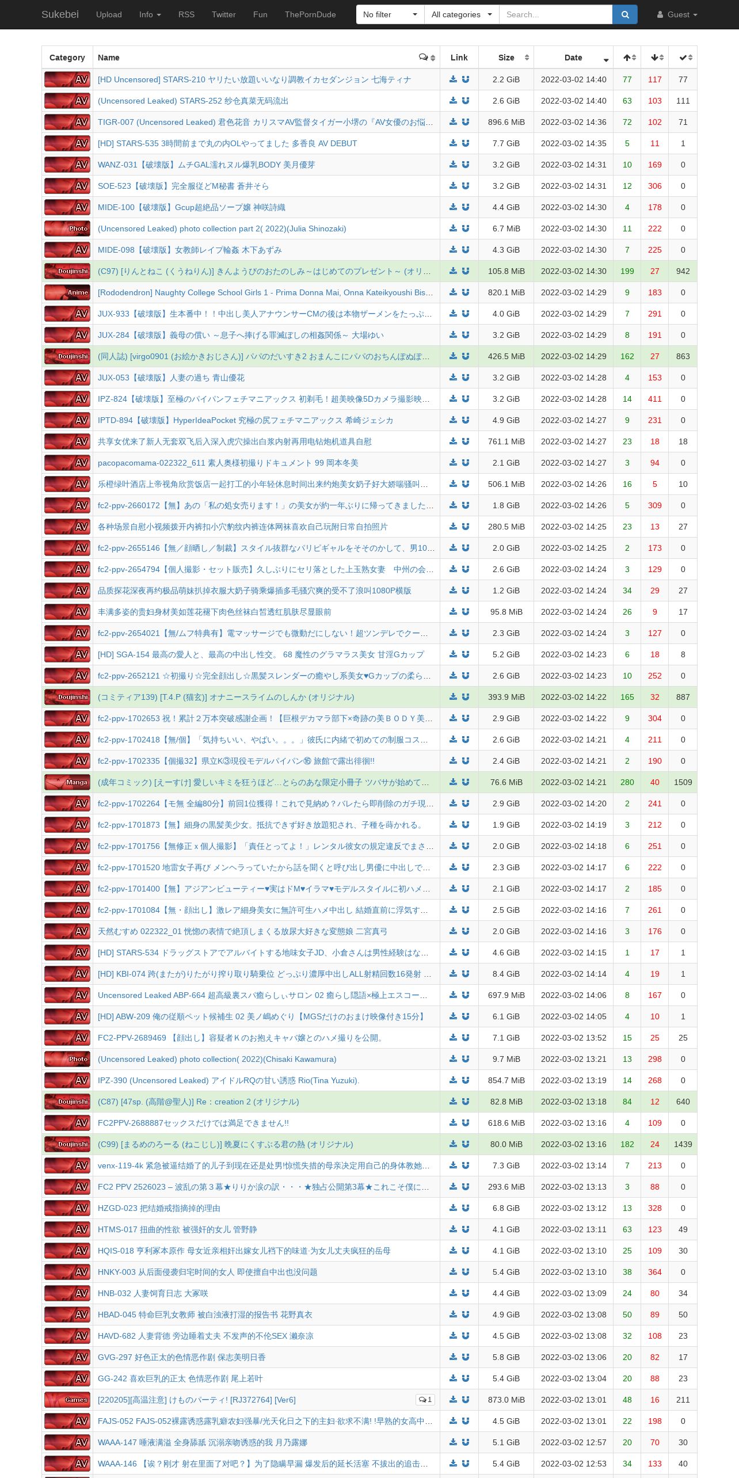
Task: Download torrent file for STARS-210 row
Action: (x=453, y=79)
